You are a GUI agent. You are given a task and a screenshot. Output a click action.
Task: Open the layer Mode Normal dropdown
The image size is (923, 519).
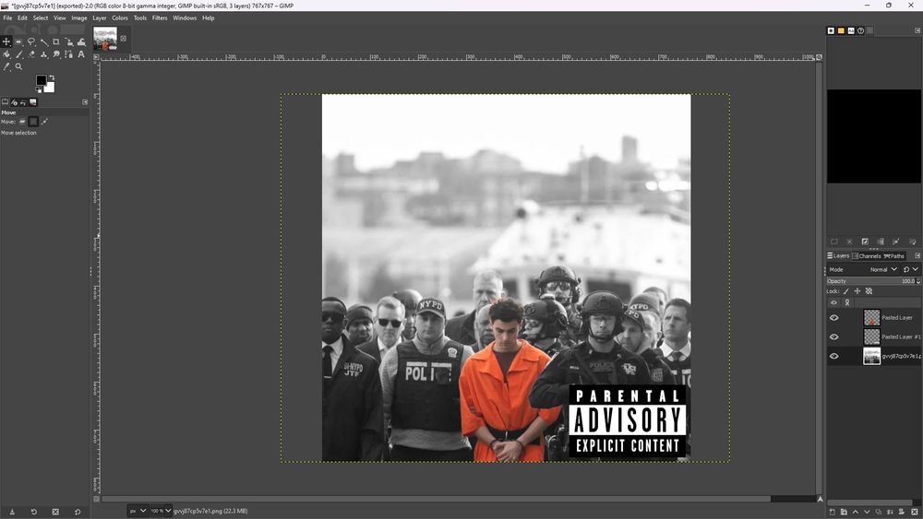[883, 269]
